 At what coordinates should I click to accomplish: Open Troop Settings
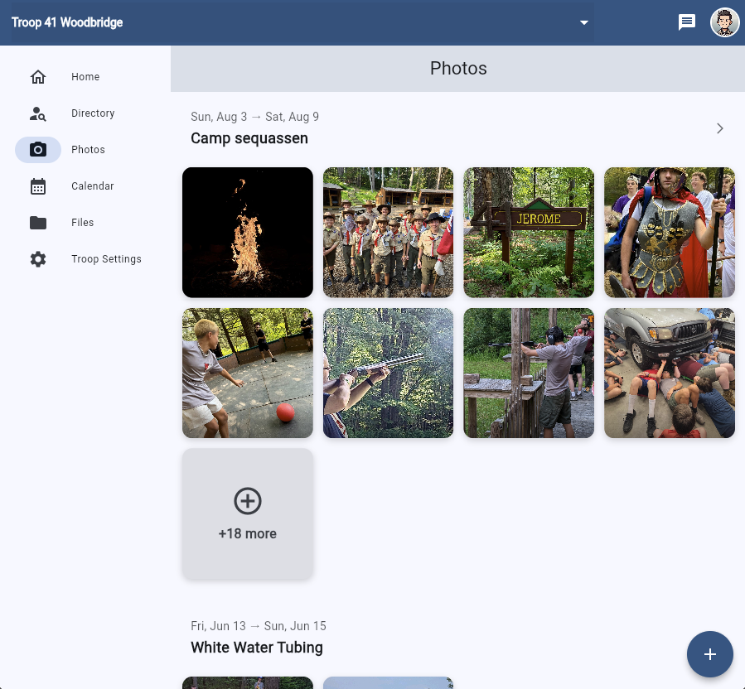tap(106, 258)
